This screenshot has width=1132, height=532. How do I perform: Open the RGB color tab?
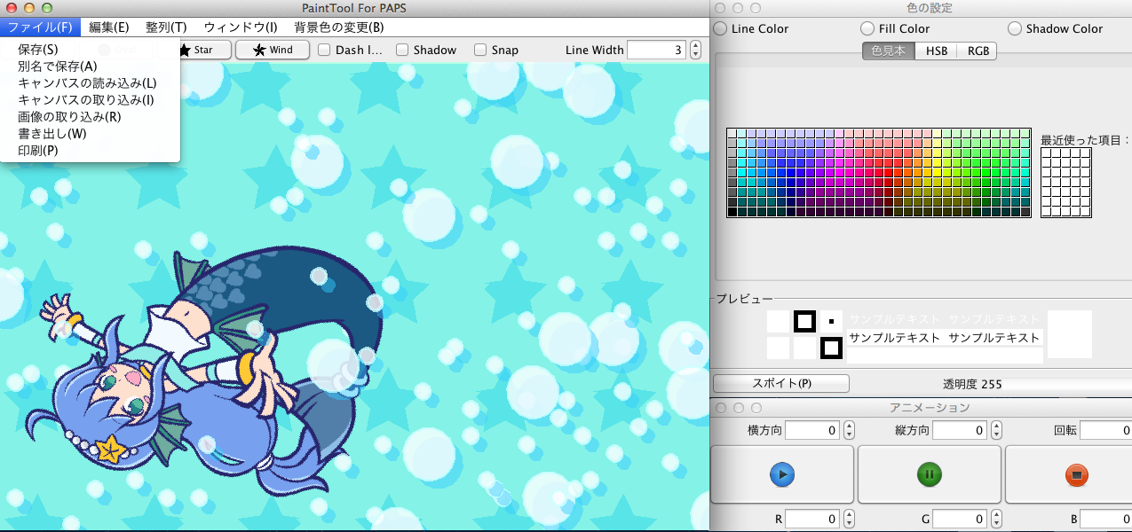tap(978, 51)
